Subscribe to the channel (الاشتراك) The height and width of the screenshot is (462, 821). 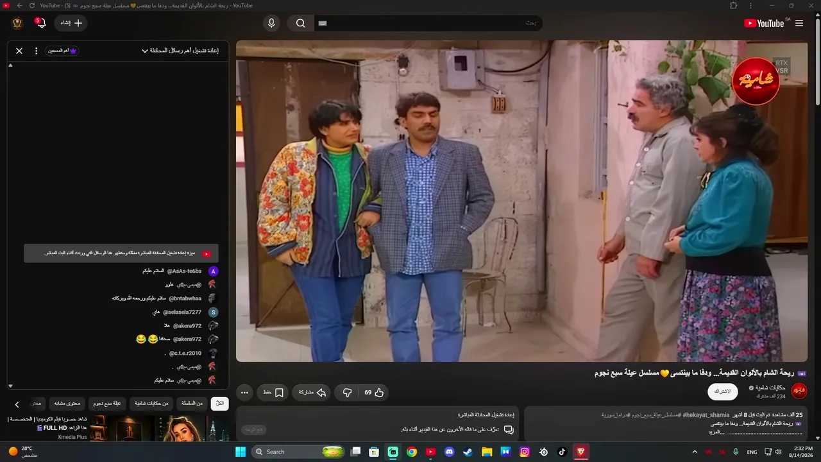(x=722, y=391)
